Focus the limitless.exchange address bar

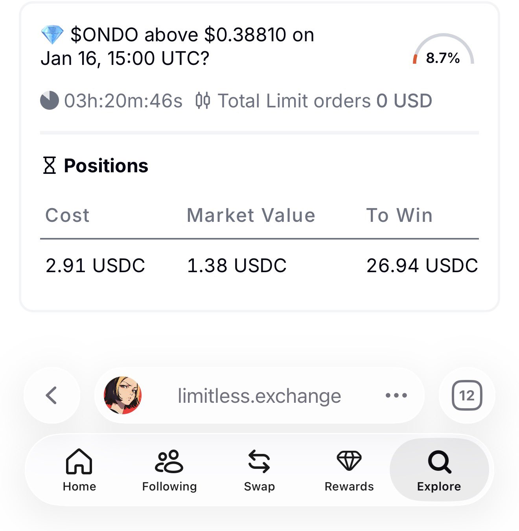[259, 396]
